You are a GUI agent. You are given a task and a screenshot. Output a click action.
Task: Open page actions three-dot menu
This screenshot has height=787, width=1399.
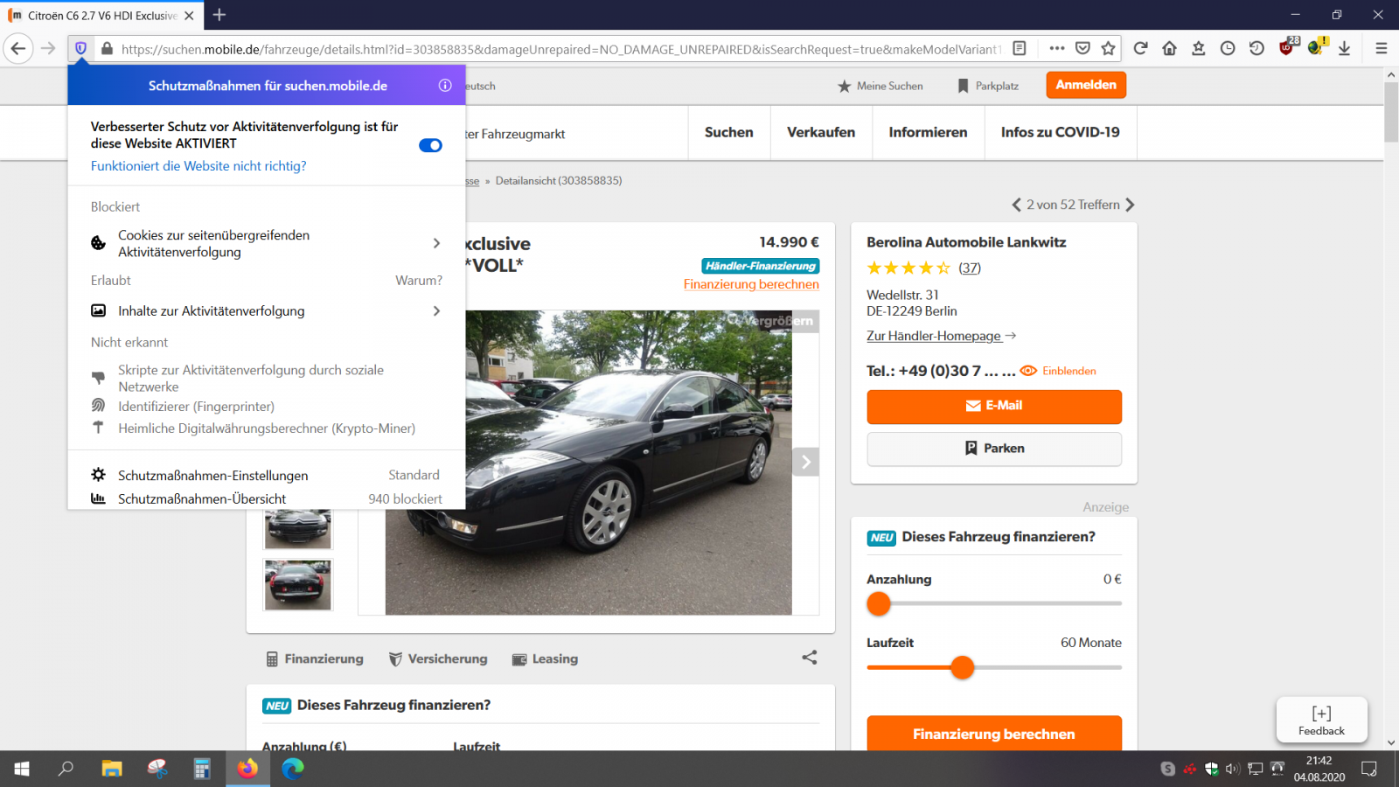click(x=1057, y=49)
